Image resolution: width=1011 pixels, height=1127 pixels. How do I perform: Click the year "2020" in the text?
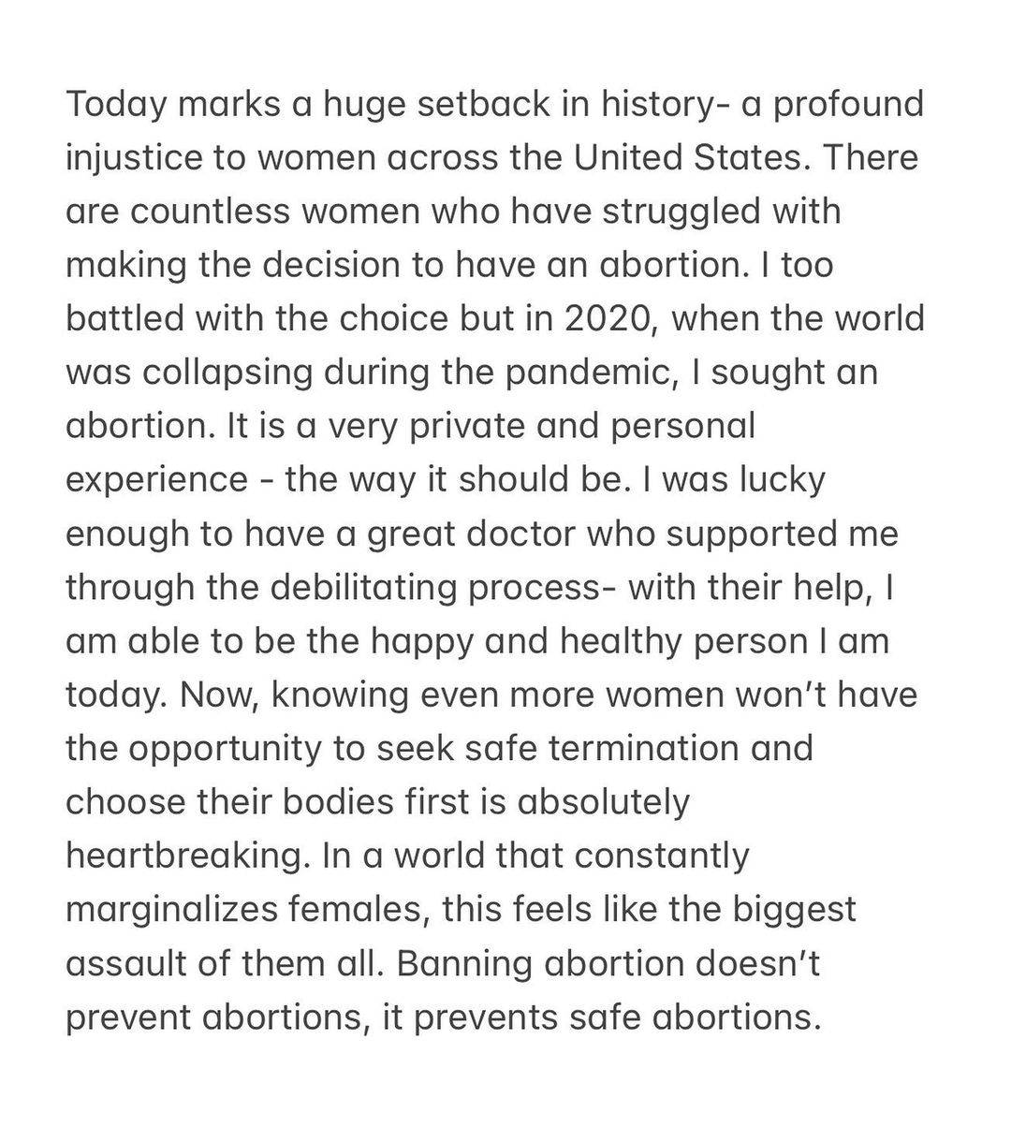coord(609,319)
